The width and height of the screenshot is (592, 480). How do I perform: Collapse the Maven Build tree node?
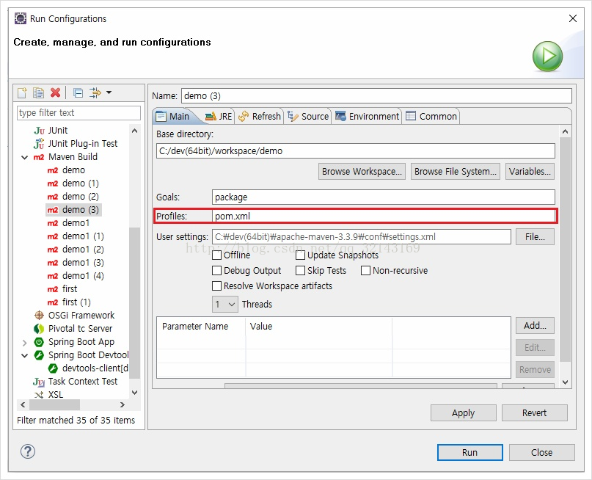(x=24, y=157)
